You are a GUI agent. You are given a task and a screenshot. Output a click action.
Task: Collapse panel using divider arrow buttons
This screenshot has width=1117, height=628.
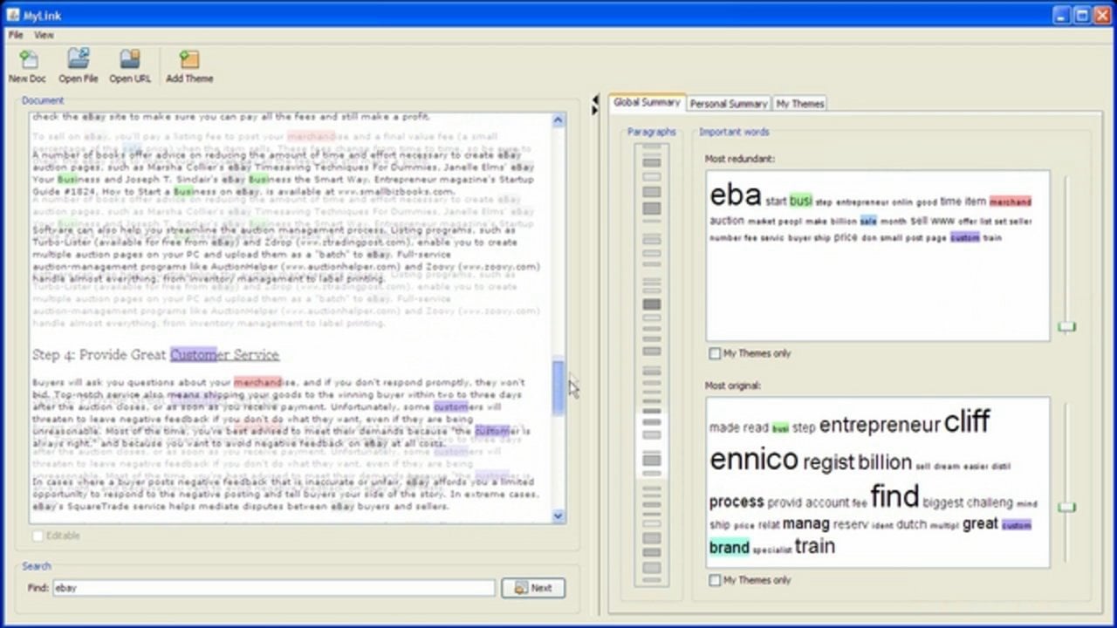click(595, 105)
